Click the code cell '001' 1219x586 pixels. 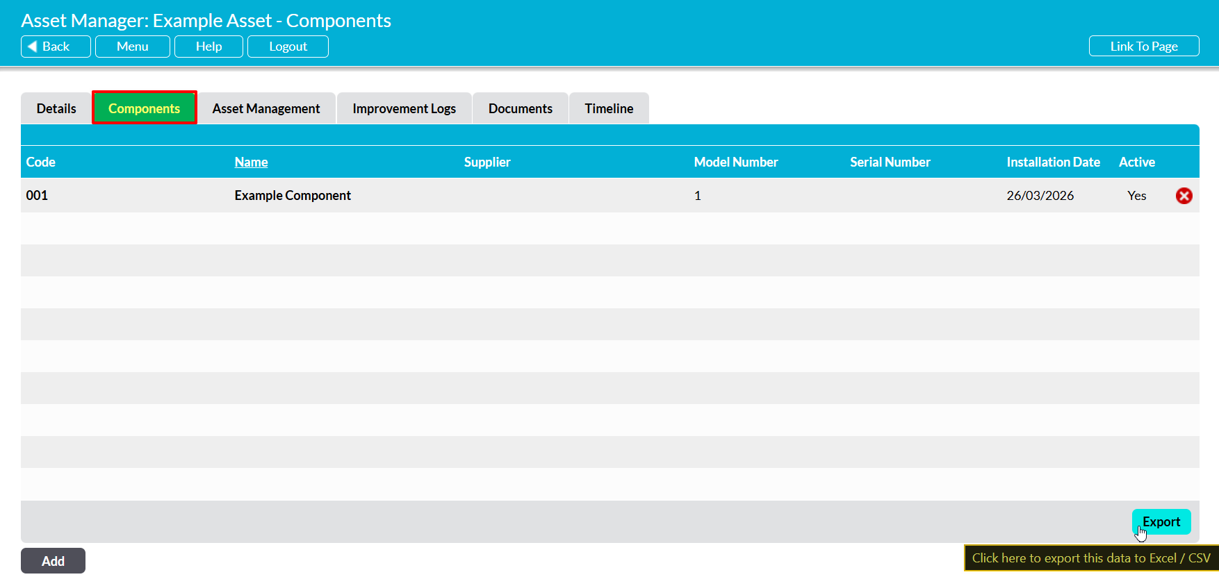coord(37,196)
